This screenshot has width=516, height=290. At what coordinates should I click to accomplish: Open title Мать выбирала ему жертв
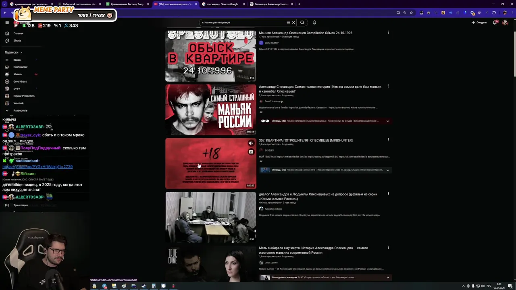[x=313, y=250]
